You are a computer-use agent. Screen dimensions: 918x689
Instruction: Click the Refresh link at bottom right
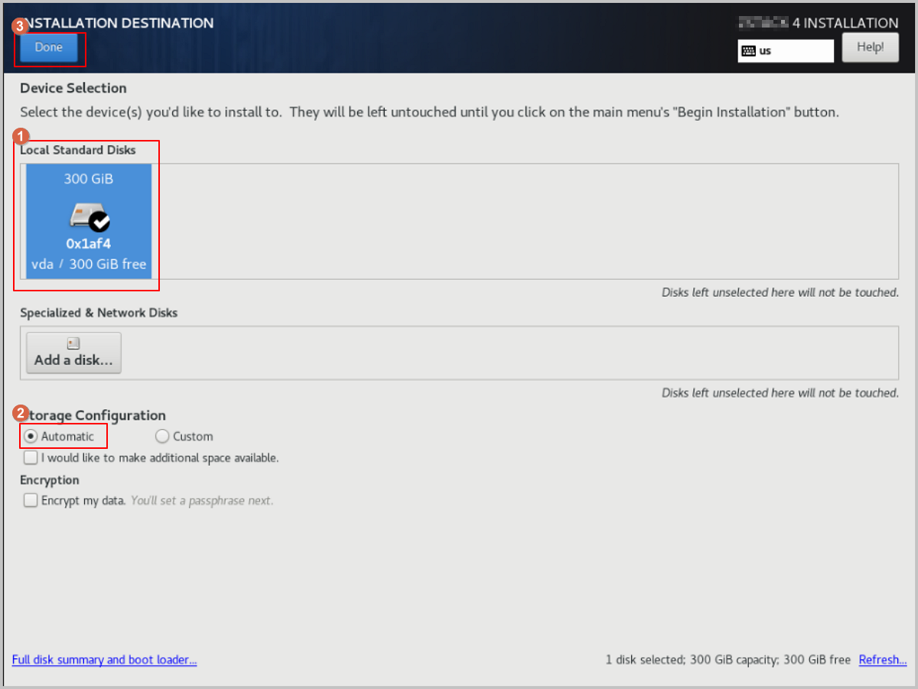tap(882, 660)
